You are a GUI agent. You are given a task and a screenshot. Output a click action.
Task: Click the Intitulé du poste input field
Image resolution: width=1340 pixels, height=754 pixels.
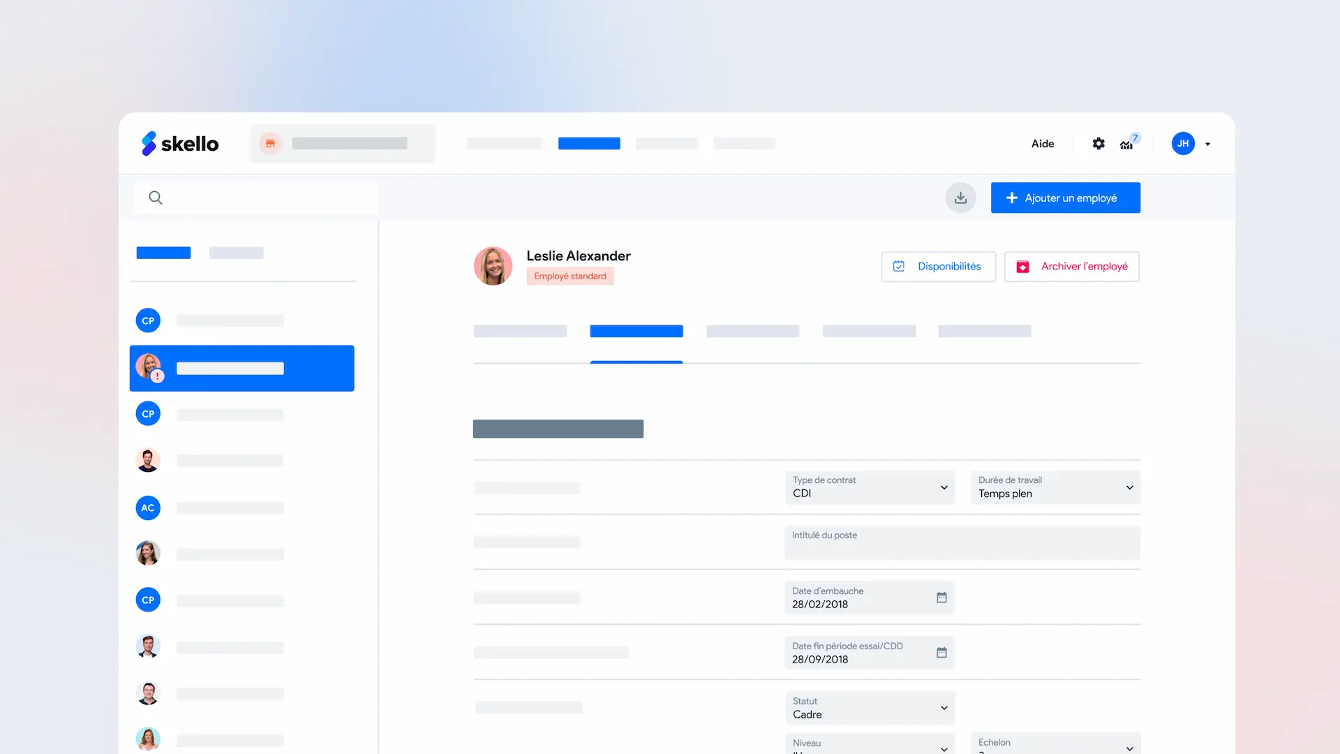point(962,543)
